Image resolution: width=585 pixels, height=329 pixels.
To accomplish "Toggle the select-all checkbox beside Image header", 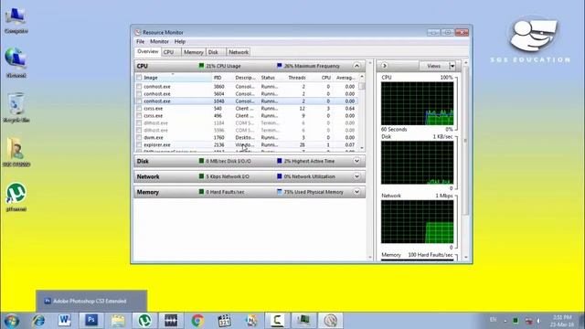I will click(139, 78).
